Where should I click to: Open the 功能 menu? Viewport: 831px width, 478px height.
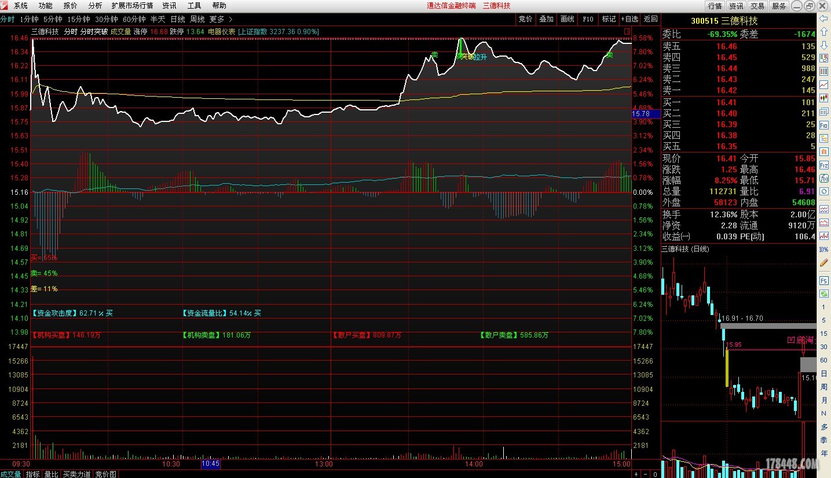pos(45,6)
